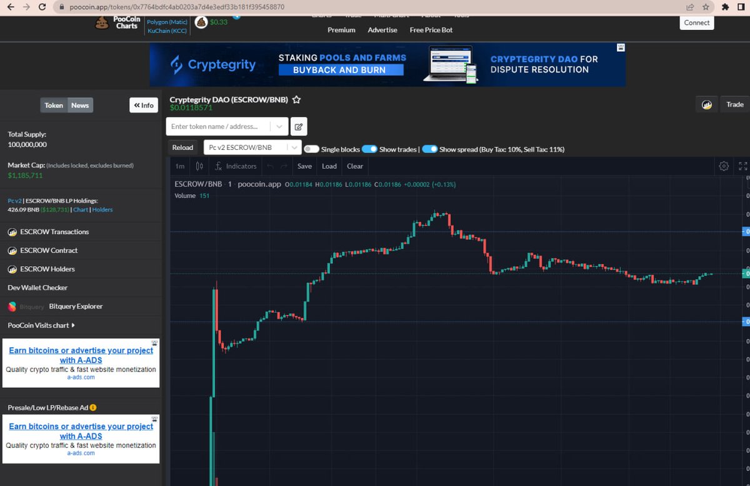Clear the chart drawings
Screen dimensions: 750x486
click(355, 166)
